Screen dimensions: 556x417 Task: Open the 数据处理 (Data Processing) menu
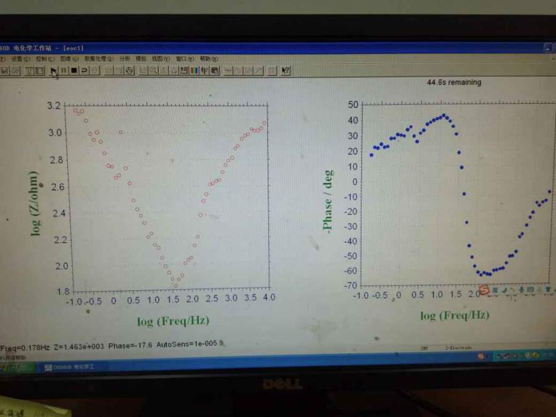coord(99,59)
